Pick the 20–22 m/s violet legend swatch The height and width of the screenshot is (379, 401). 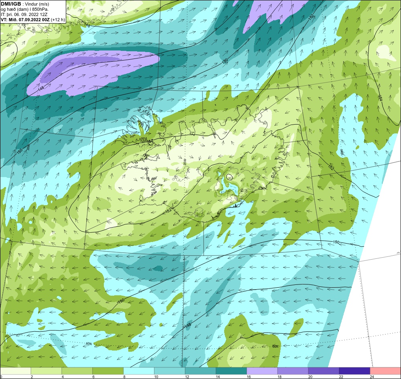click(x=324, y=371)
